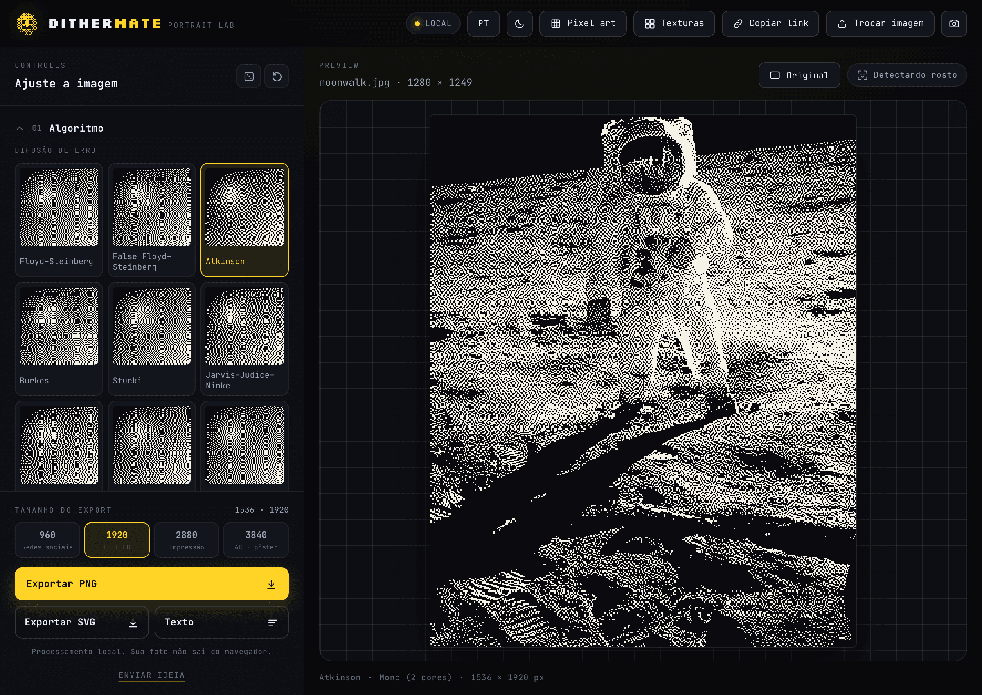
Task: Pick the Jarvis-Judice-Ninke algorithm
Action: click(245, 339)
